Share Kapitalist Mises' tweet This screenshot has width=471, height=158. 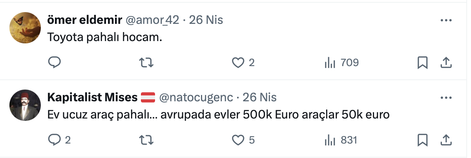(446, 140)
